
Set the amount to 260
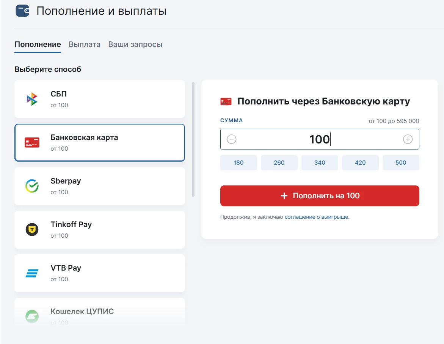[x=279, y=162]
